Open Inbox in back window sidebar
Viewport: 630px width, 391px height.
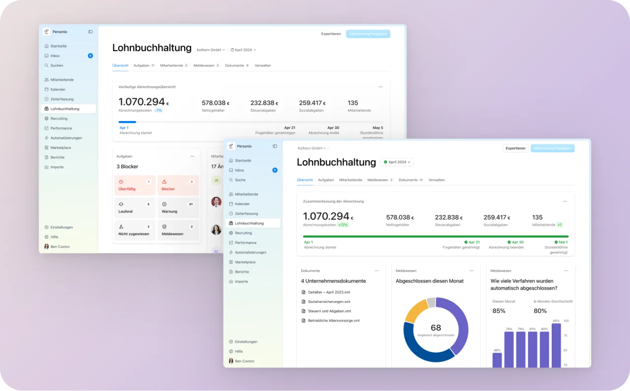[x=68, y=56]
